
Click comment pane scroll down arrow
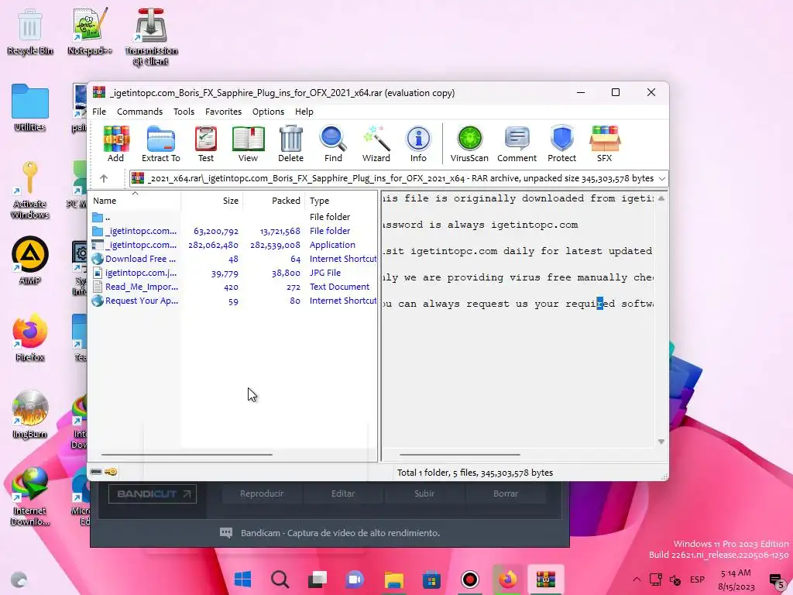(x=661, y=442)
